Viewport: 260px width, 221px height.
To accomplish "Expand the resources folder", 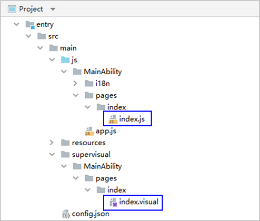I will pos(52,143).
